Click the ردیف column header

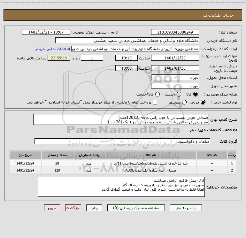click(x=232, y=155)
